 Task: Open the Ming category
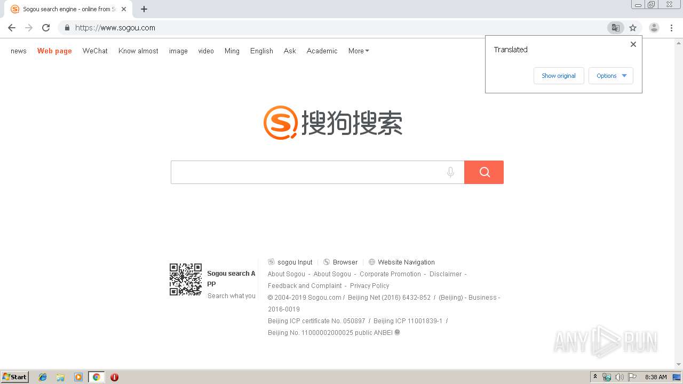click(232, 51)
